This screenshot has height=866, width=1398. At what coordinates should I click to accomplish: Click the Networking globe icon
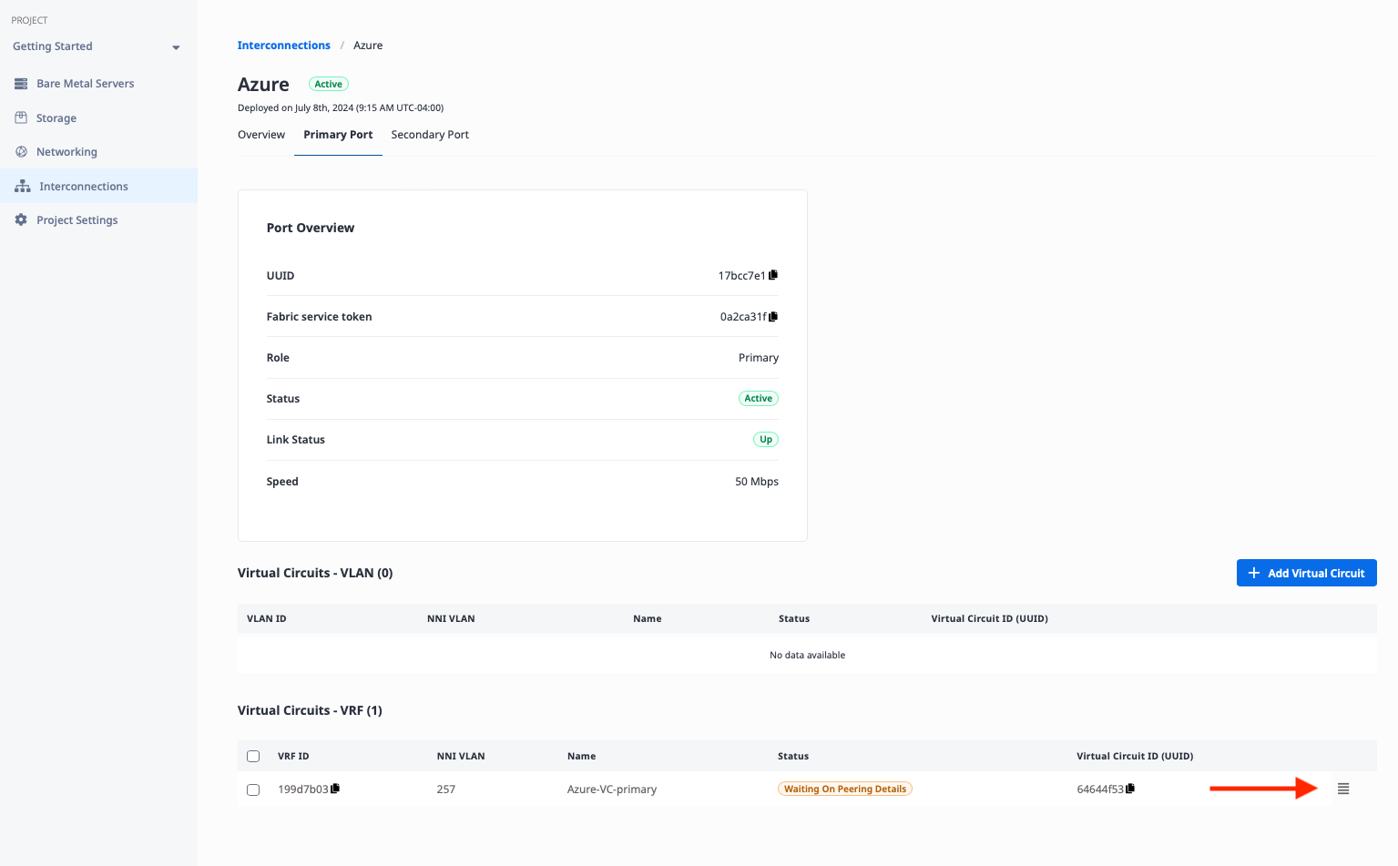21,151
